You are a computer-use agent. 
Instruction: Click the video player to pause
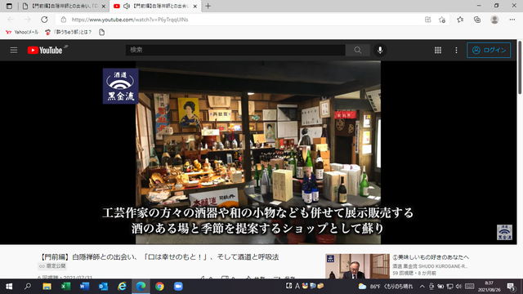(258, 153)
